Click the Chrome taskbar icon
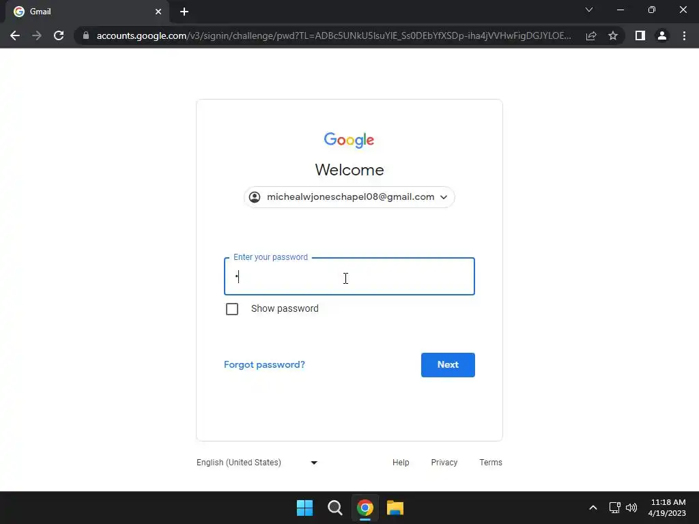The height and width of the screenshot is (524, 699). pos(365,508)
